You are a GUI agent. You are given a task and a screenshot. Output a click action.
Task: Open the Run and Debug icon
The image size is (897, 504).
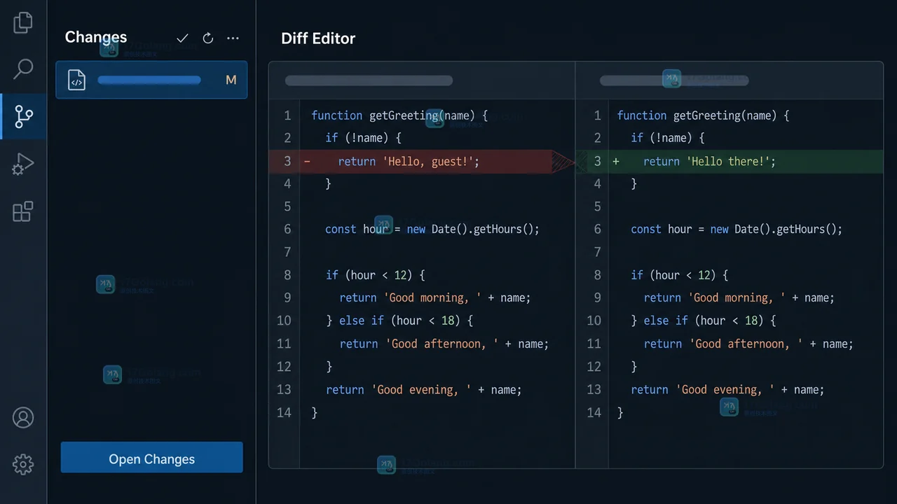pyautogui.click(x=23, y=164)
